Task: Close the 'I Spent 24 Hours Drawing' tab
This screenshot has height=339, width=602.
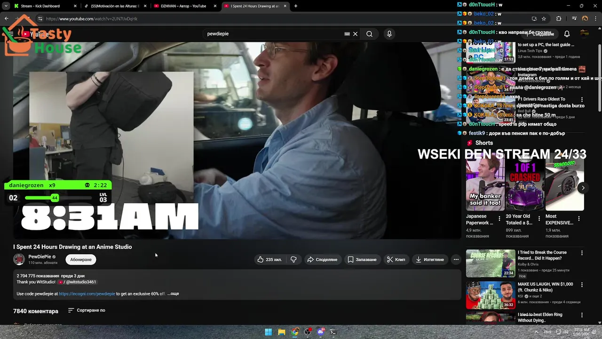Action: point(285,6)
